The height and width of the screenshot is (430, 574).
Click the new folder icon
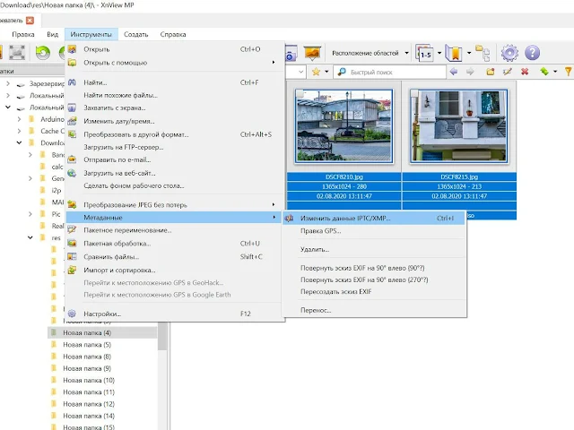pyautogui.click(x=491, y=72)
